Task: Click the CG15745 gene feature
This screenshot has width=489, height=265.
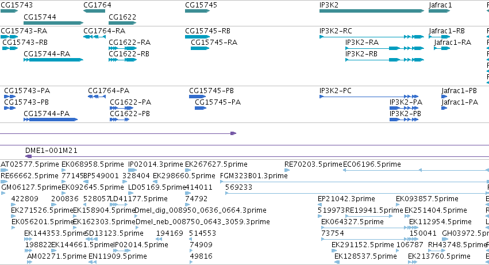Action: (198, 11)
